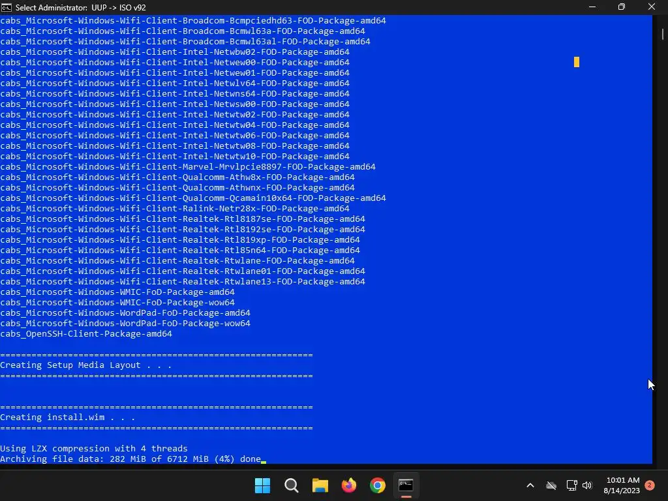Click the console vertical scrollbar thumb
This screenshot has height=501, width=668.
coord(663,34)
